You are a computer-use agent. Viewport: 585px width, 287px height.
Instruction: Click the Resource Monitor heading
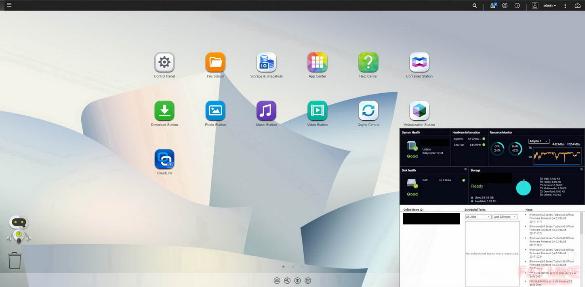click(501, 132)
